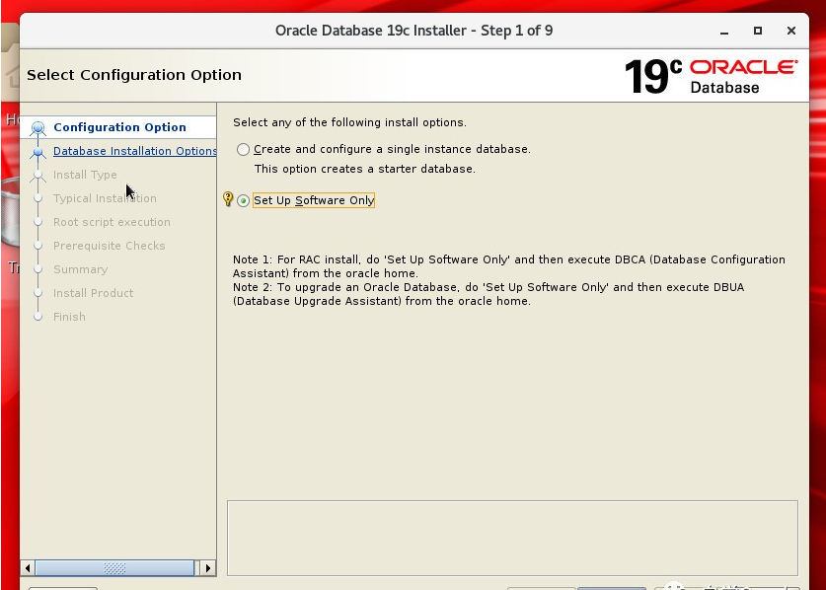826x590 pixels.
Task: Click the sidebar horizontal scrollbar thumb
Action: [x=114, y=568]
